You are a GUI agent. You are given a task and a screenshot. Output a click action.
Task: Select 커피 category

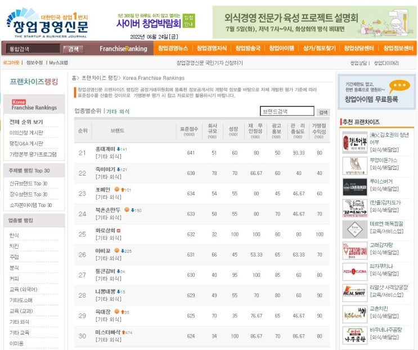click(x=14, y=279)
